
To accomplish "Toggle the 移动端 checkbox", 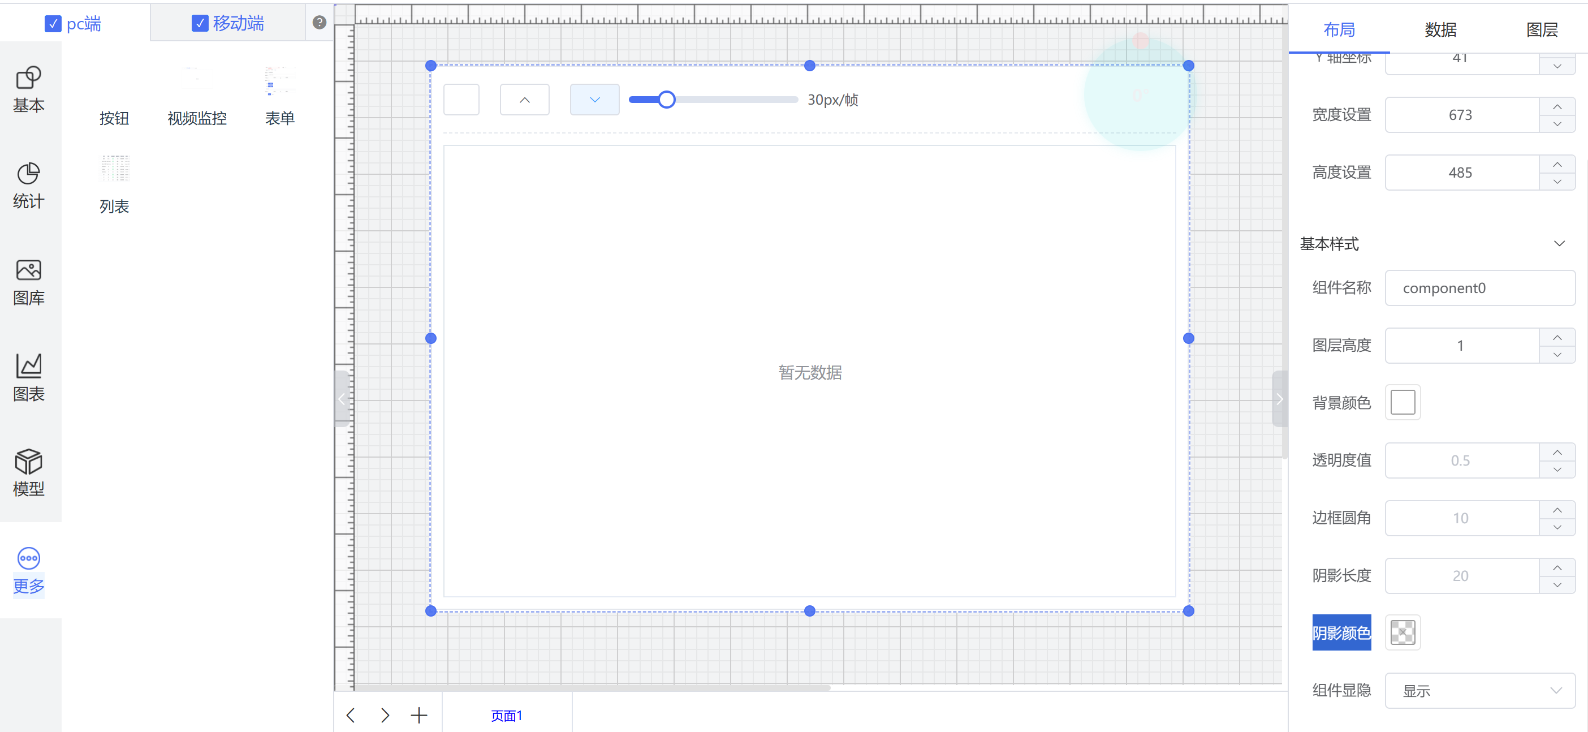I will [x=200, y=23].
